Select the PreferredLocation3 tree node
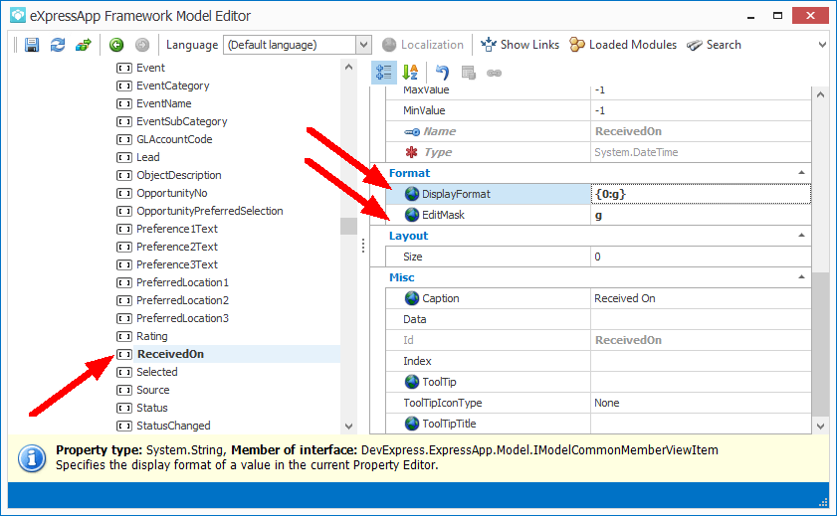This screenshot has width=837, height=516. [182, 318]
